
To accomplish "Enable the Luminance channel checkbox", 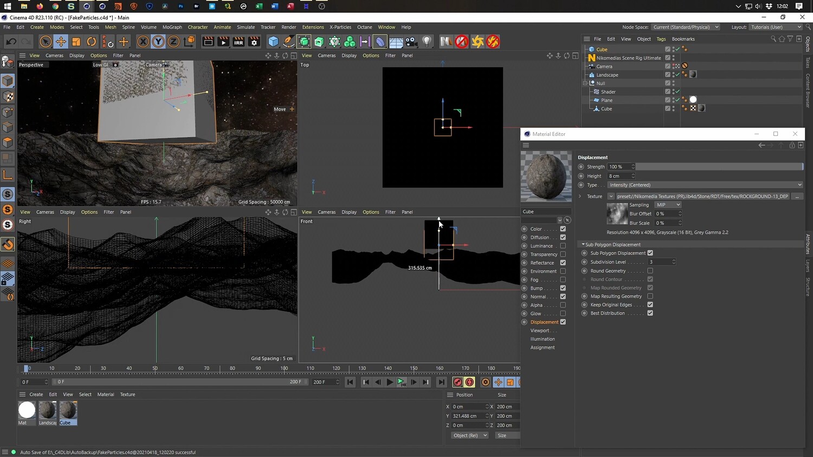I will pos(563,246).
